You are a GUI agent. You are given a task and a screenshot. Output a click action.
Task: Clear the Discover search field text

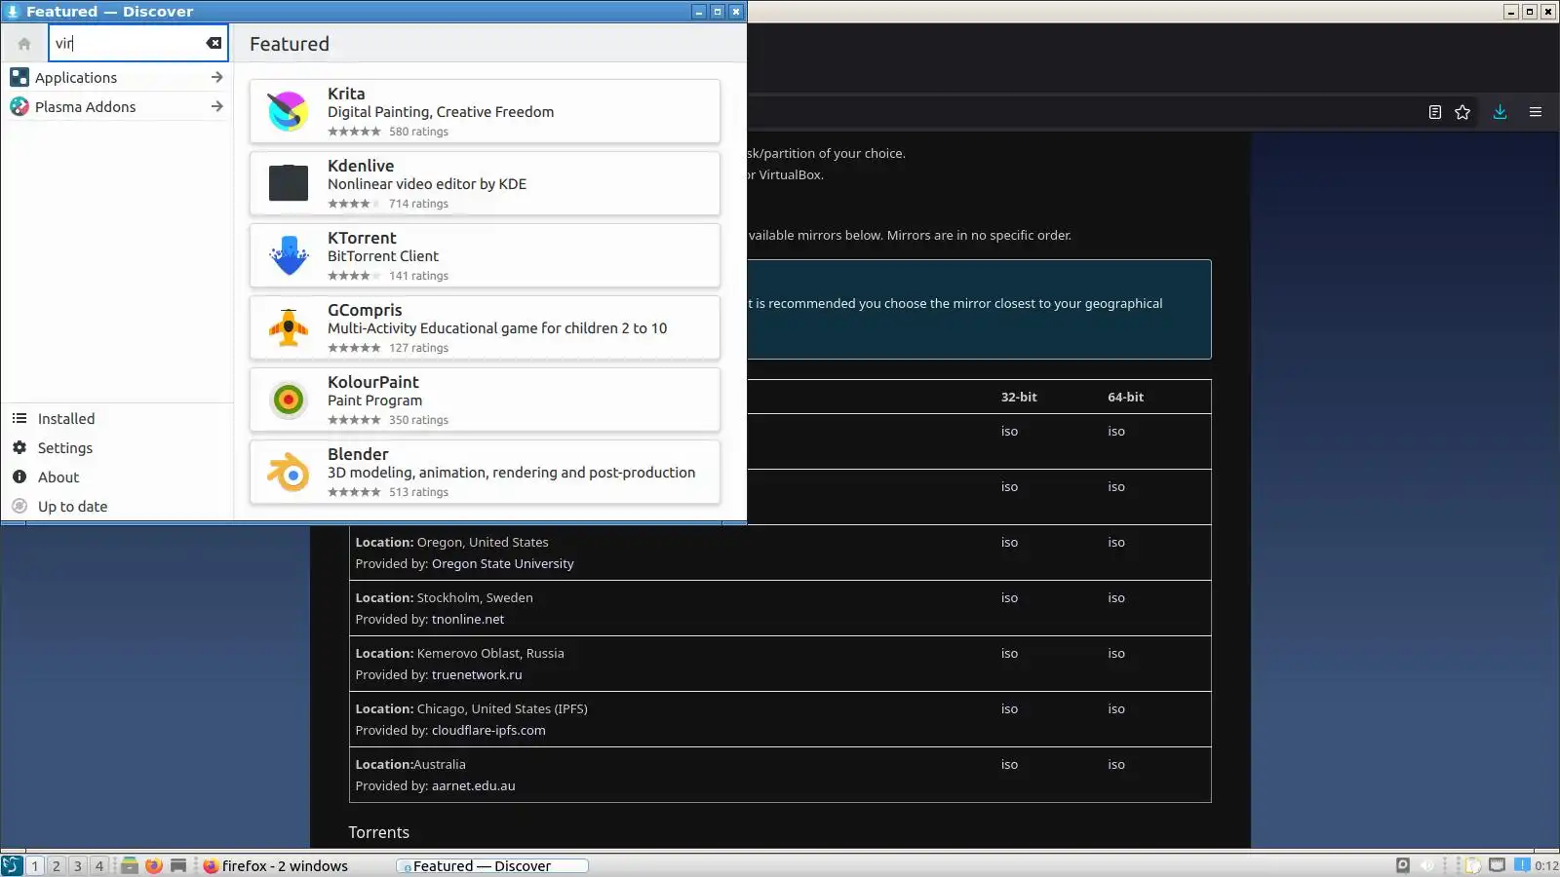coord(214,43)
